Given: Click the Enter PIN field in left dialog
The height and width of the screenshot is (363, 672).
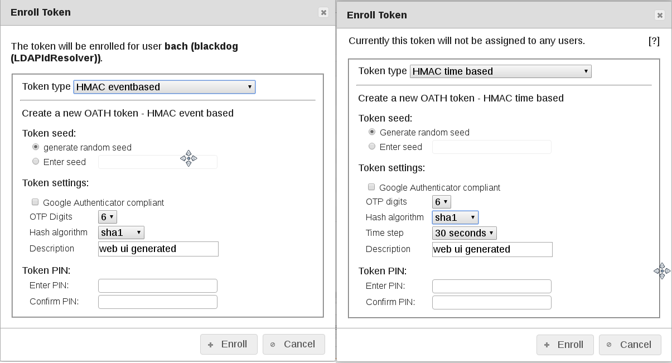Looking at the screenshot, I should pyautogui.click(x=157, y=285).
